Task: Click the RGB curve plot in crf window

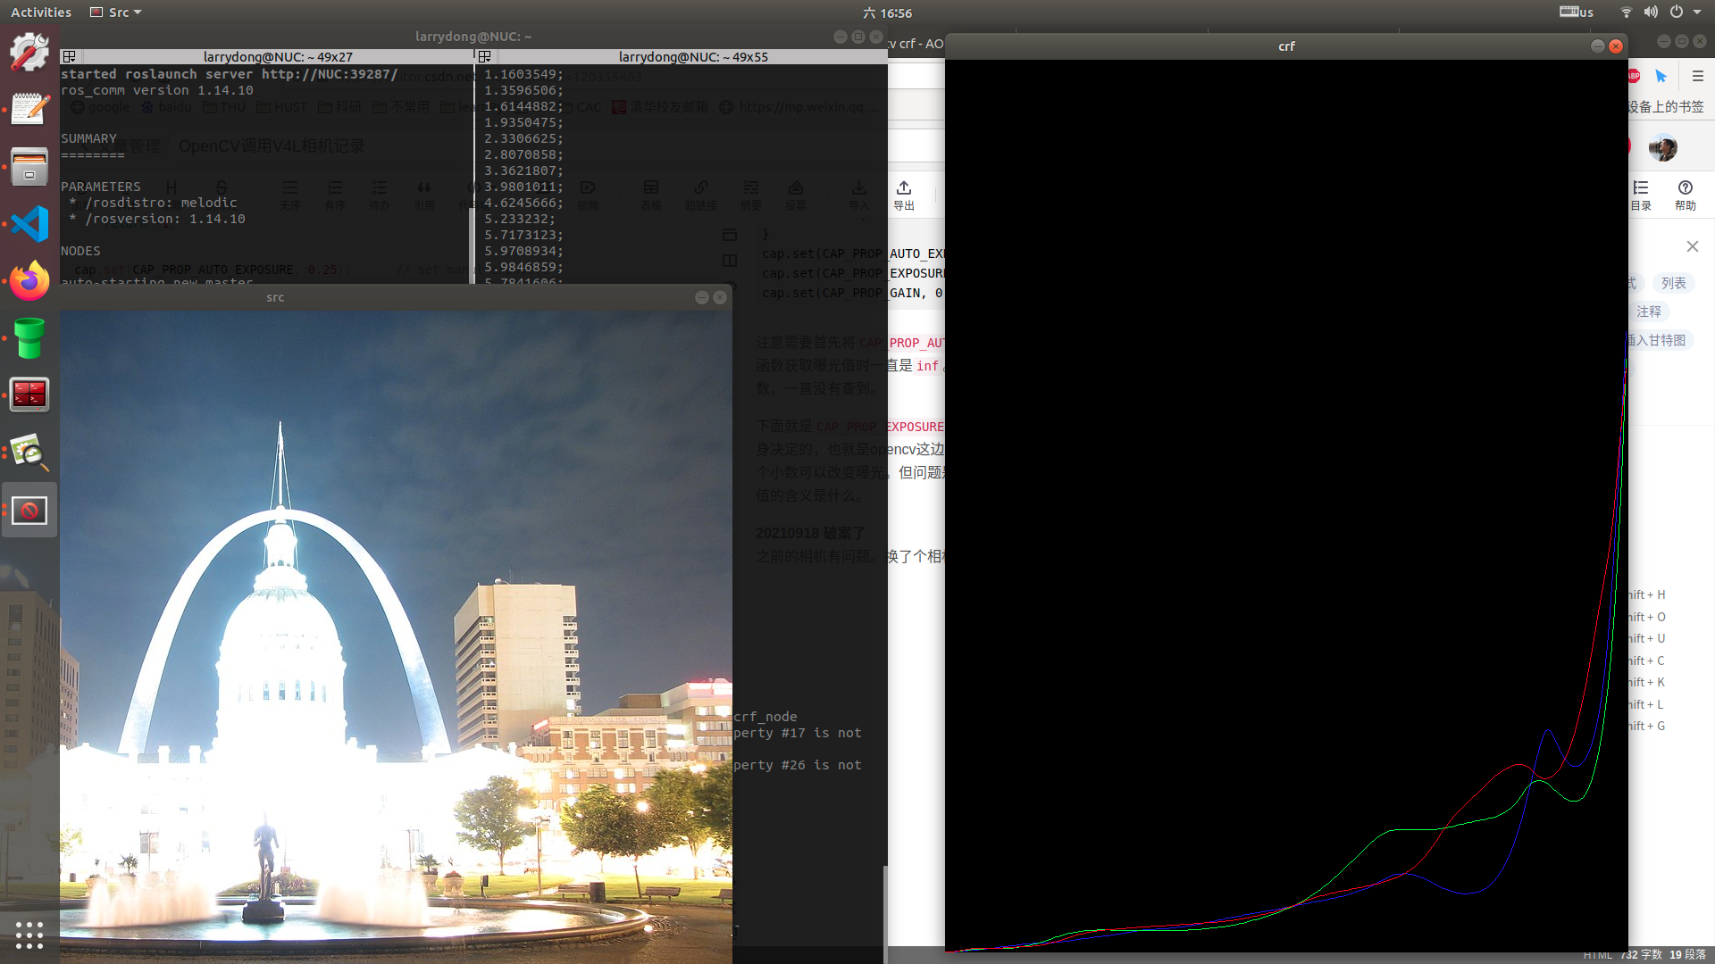Action: (x=1286, y=506)
